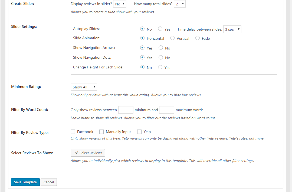The image size is (292, 192).
Task: Click the Cancel button
Action: coord(49,182)
